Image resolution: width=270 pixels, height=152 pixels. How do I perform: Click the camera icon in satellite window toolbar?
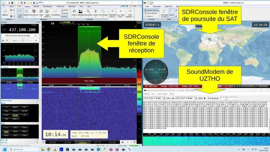pyautogui.click(x=145, y=3)
